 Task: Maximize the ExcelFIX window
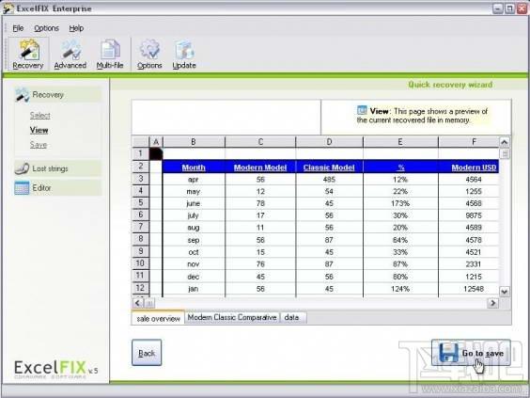(x=509, y=8)
